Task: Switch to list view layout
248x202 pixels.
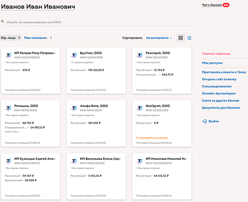Action: 189,38
